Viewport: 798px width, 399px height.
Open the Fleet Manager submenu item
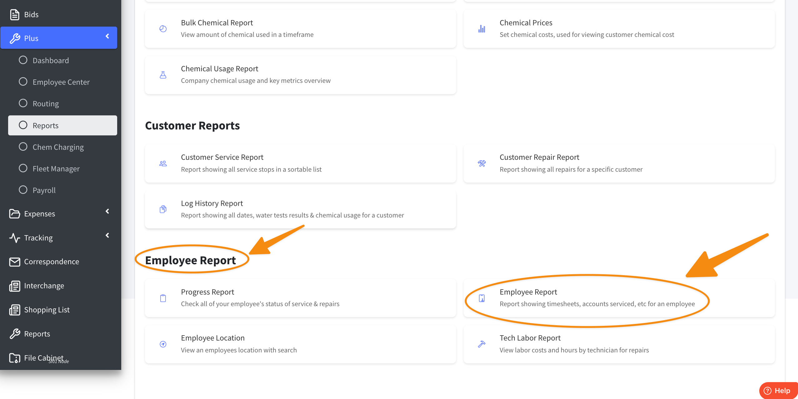[x=56, y=169]
